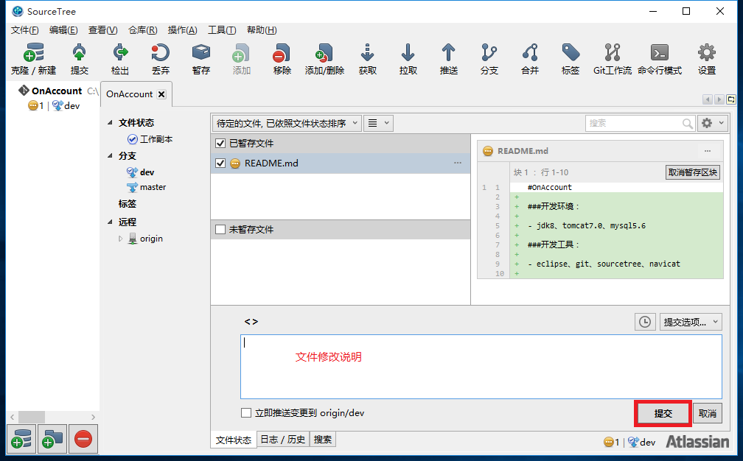Select the 检出 checkout toolbar icon
743x461 pixels.
(120, 59)
